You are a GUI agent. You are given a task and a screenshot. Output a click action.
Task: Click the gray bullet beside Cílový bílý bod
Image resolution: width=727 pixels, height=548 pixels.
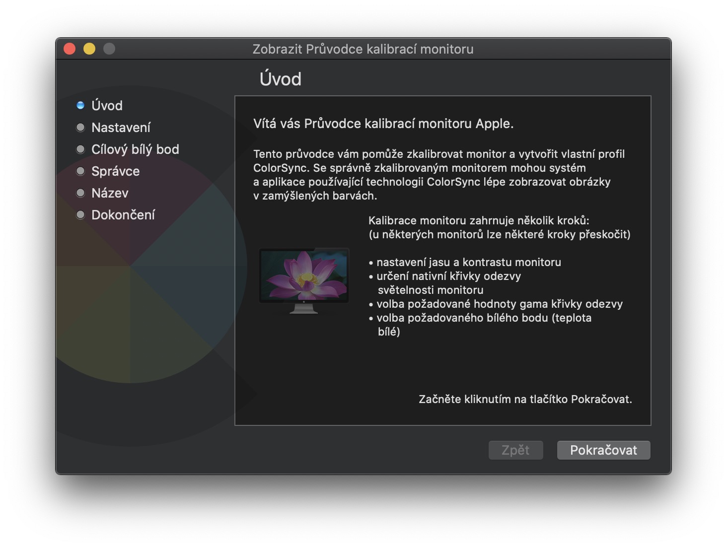[x=80, y=149]
